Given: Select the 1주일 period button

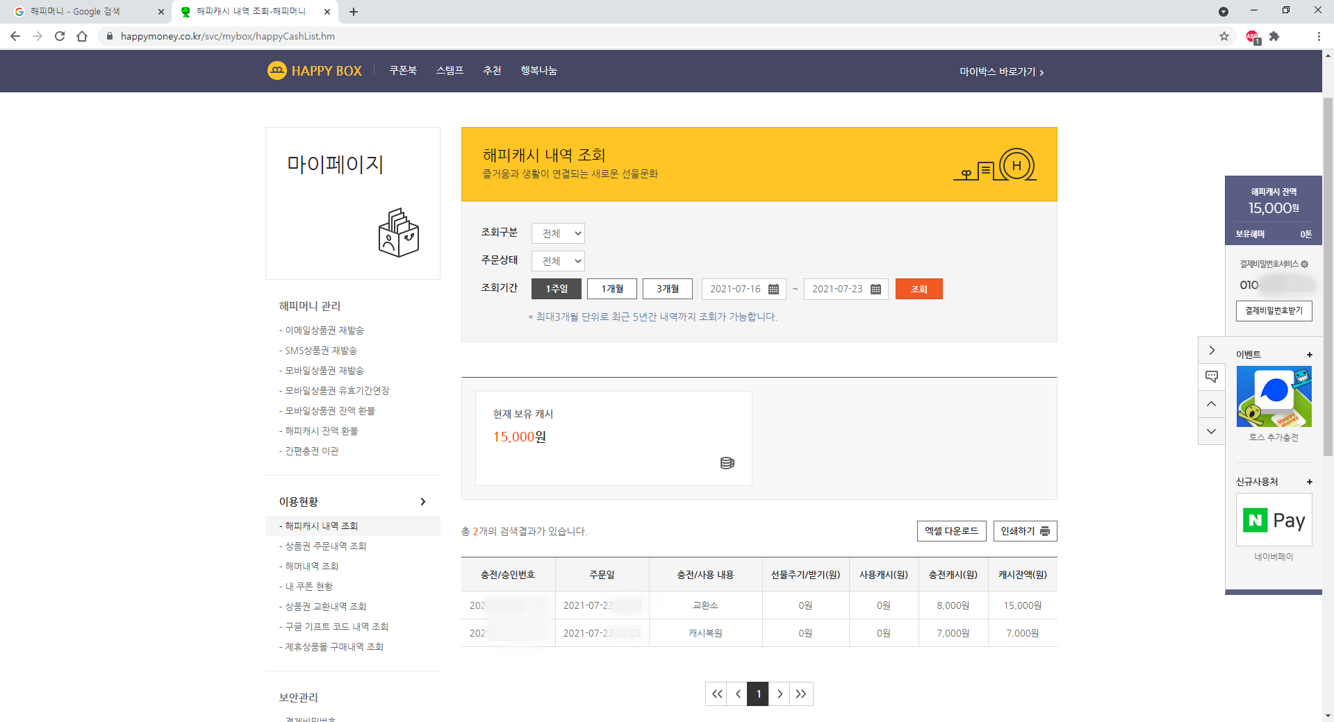Looking at the screenshot, I should coord(557,289).
